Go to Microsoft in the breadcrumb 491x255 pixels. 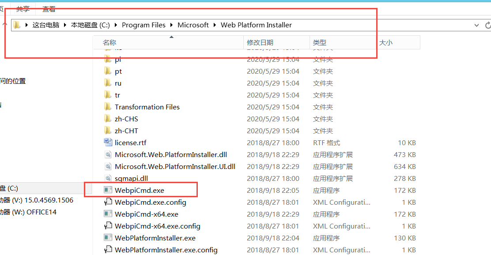[x=193, y=25]
